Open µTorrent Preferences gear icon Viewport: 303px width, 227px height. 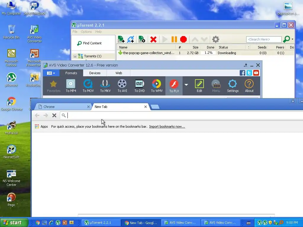(216, 39)
